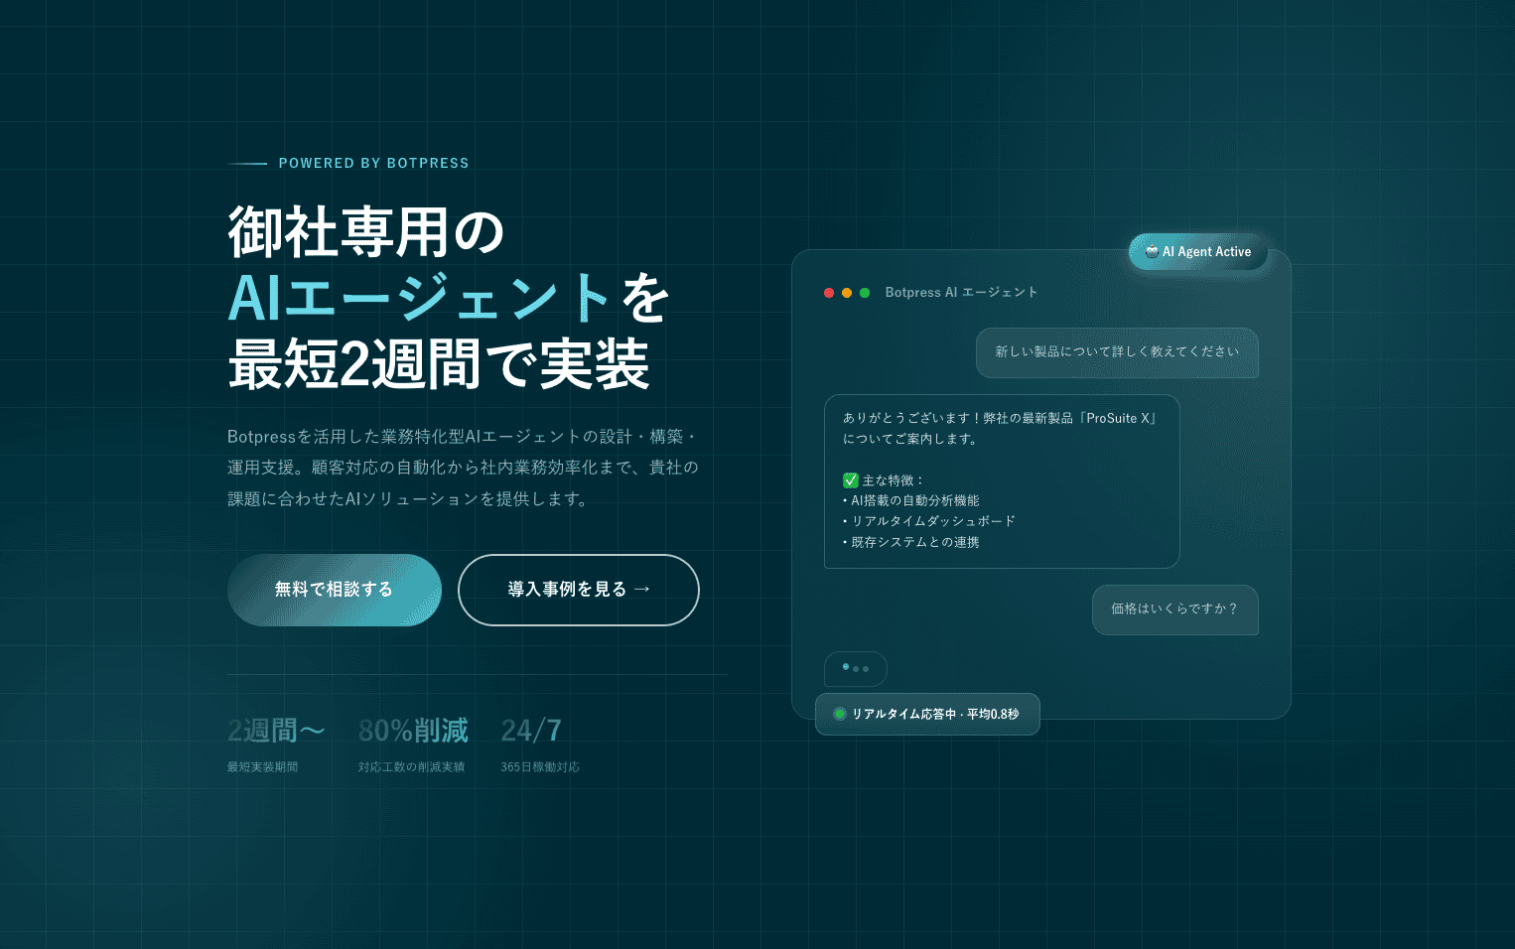Click the green checkmark beside 主な特徴
The width and height of the screenshot is (1515, 949).
(851, 480)
